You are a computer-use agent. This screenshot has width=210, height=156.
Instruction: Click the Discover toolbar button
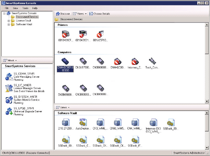click(x=63, y=14)
